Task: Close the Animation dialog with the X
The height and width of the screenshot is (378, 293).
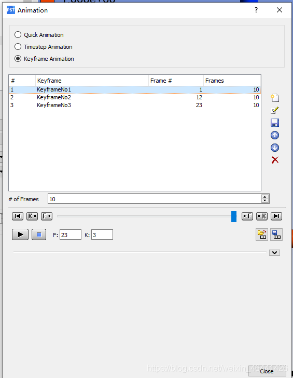Action: (x=280, y=10)
